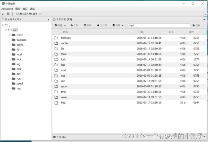Click the backups folder icon in file list
The image size is (208, 142).
point(56,38)
